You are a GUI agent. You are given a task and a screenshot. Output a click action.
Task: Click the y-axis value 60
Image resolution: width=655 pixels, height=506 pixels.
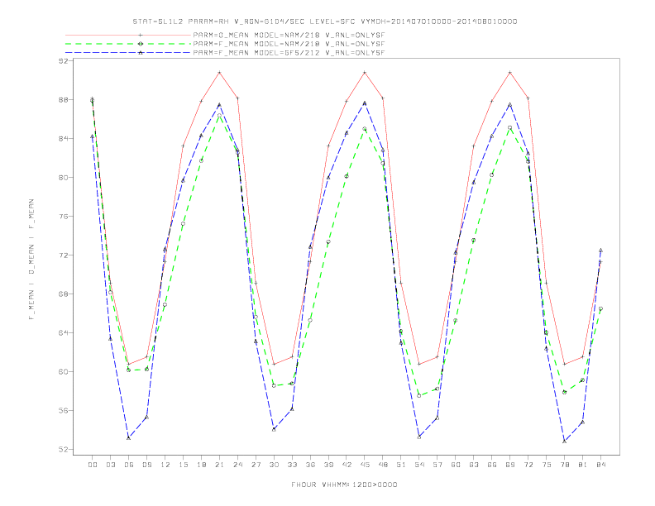(x=64, y=371)
